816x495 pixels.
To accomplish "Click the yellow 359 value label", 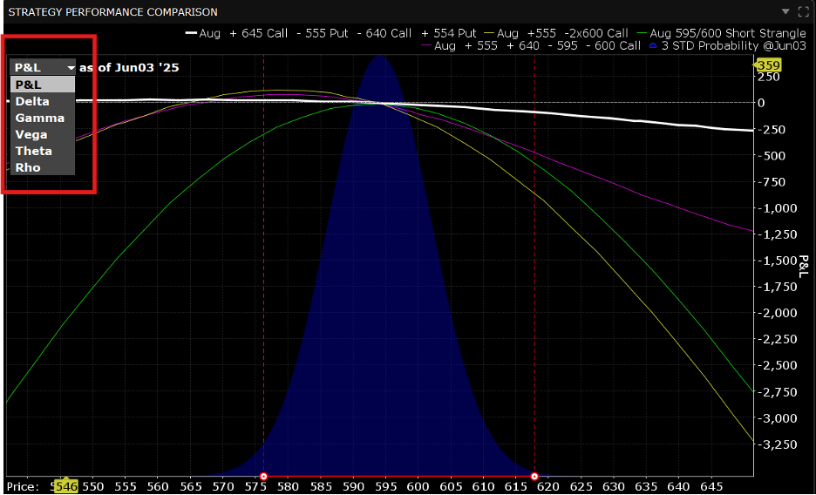I will [768, 65].
